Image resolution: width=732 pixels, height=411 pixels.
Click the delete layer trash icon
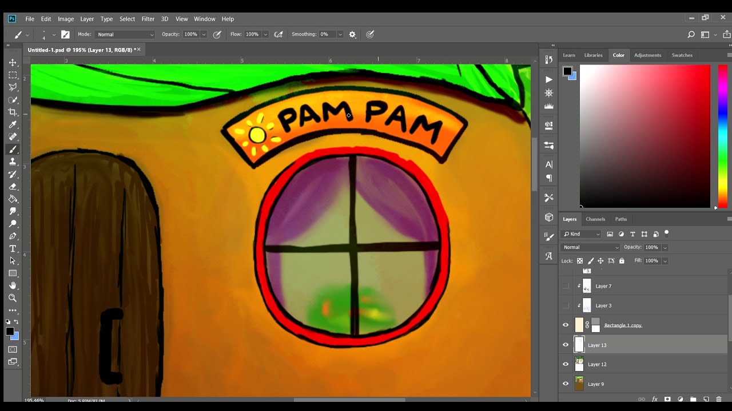(x=719, y=399)
